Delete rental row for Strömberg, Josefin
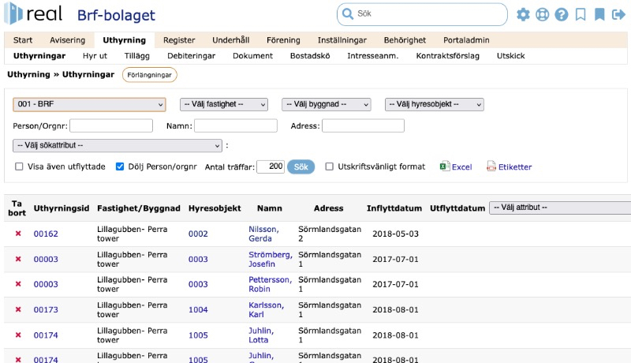The image size is (631, 363). tap(18, 259)
